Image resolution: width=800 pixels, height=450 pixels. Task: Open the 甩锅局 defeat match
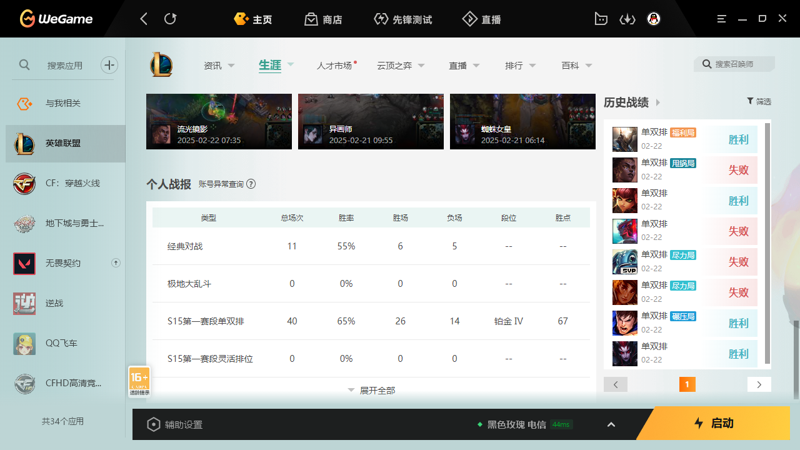685,170
